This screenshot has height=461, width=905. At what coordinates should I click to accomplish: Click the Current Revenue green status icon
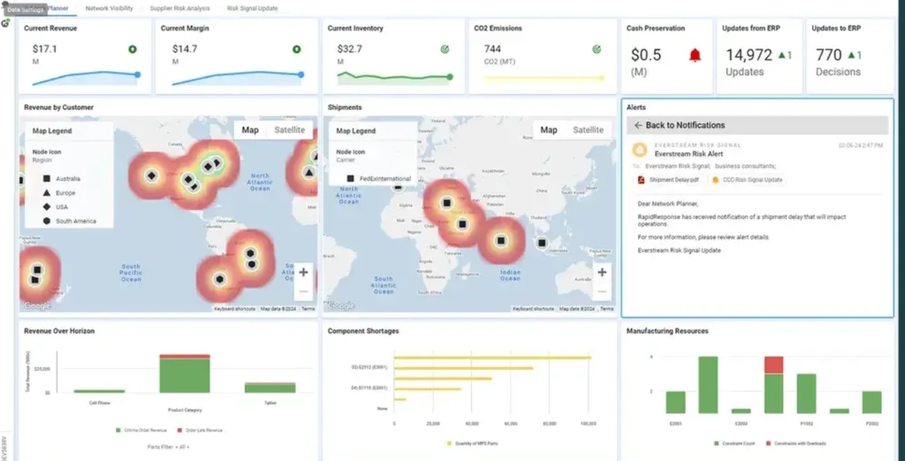[133, 49]
